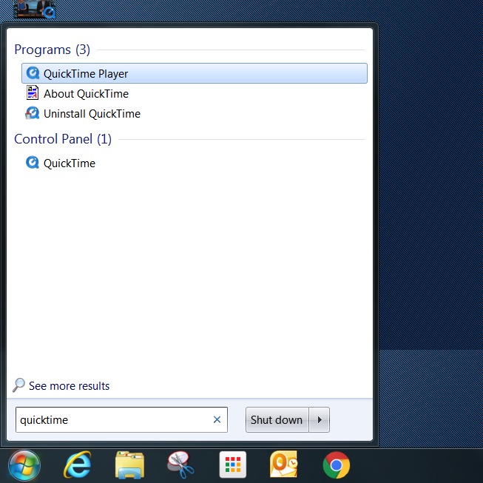483x483 pixels.
Task: Launch QuickTime Player from search results
Action: [194, 73]
